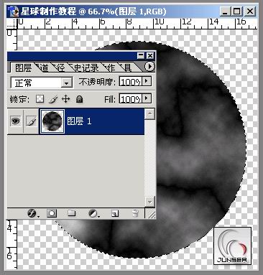The height and width of the screenshot is (275, 263).
Task: Switch to the 通道 channels tab
Action: 43,67
